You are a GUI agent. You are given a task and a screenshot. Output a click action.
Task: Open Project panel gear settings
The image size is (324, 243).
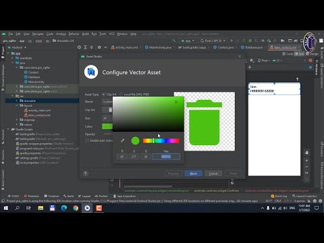coord(99,47)
